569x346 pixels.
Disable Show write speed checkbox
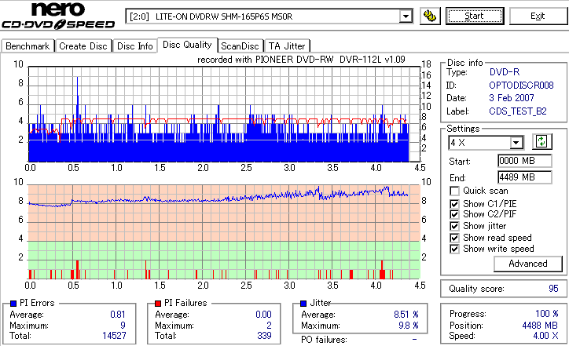click(454, 249)
